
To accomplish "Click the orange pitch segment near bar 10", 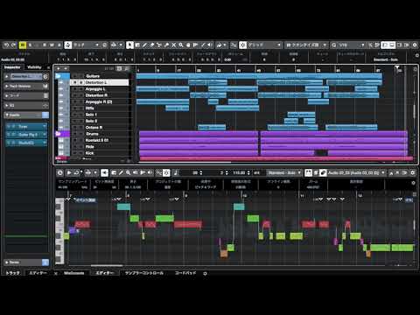I will coord(224,254).
